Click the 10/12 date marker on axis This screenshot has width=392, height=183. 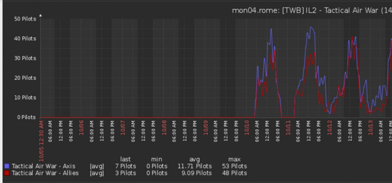click(330, 128)
